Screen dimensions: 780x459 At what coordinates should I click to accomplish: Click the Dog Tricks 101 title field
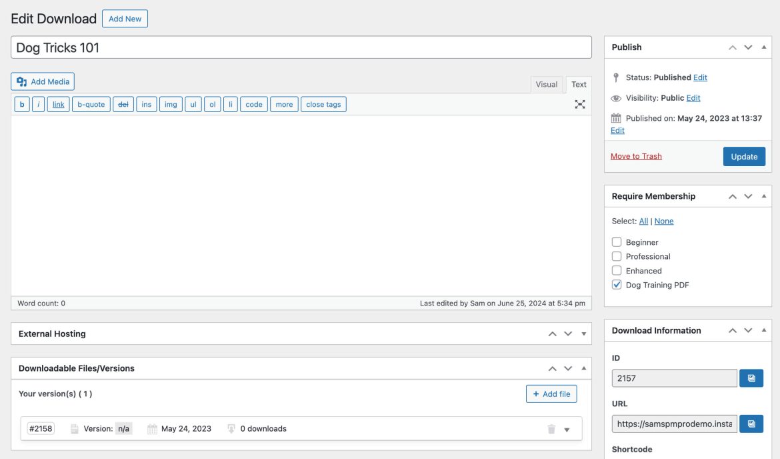pyautogui.click(x=301, y=47)
